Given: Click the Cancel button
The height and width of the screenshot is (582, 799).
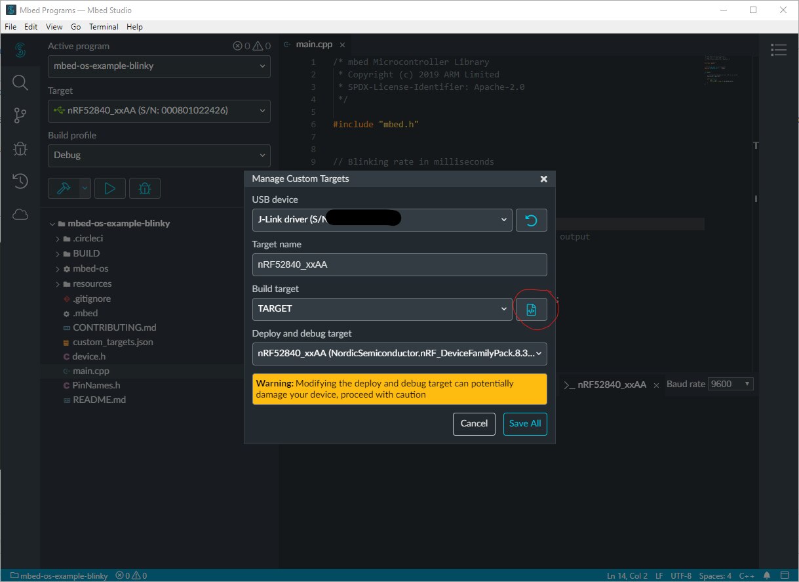Looking at the screenshot, I should [474, 424].
